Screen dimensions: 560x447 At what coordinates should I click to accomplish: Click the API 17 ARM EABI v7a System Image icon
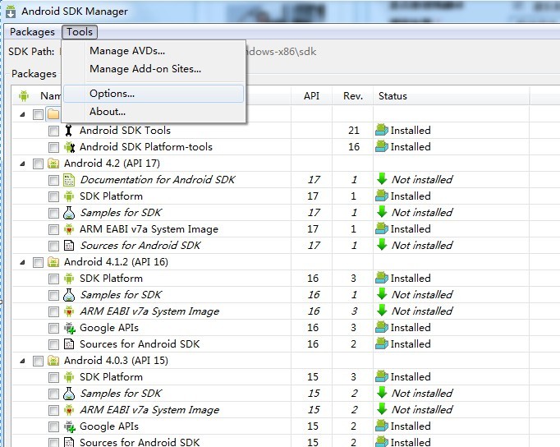pyautogui.click(x=69, y=229)
